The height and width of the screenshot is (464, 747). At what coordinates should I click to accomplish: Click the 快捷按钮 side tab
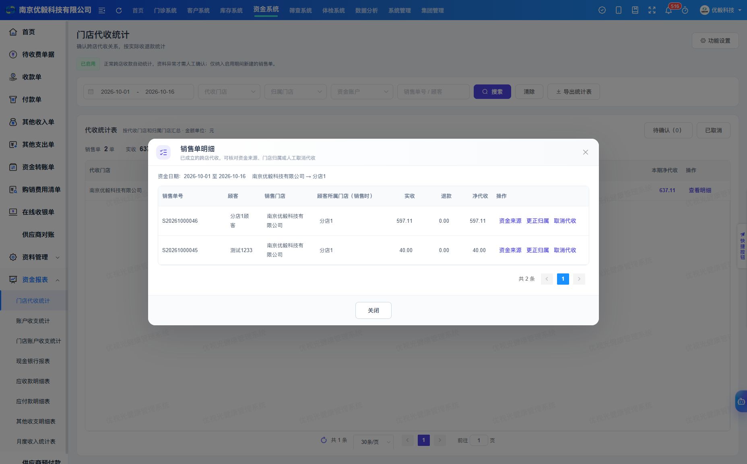(742, 246)
